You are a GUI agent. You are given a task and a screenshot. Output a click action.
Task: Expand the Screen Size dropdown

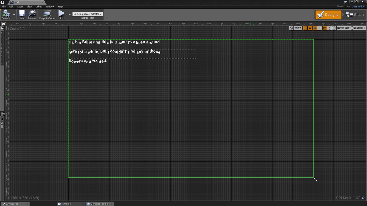point(344,28)
